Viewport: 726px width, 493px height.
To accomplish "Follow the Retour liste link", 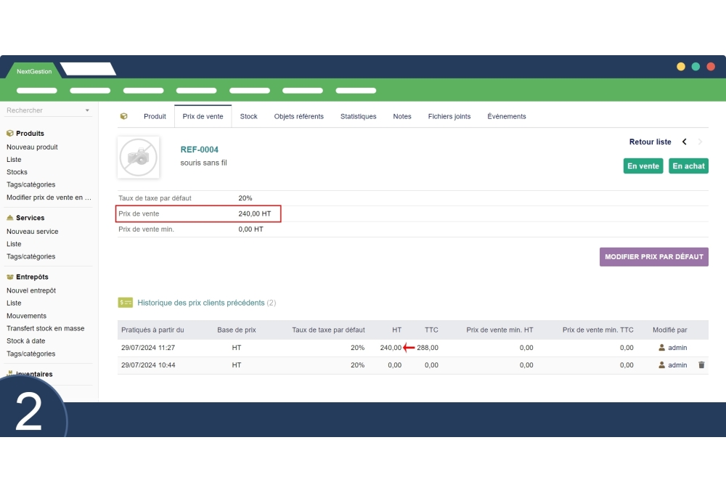I will click(650, 142).
